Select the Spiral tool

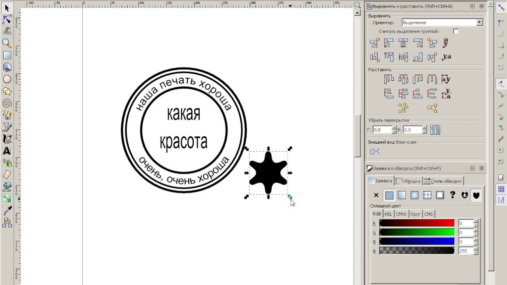[x=7, y=103]
